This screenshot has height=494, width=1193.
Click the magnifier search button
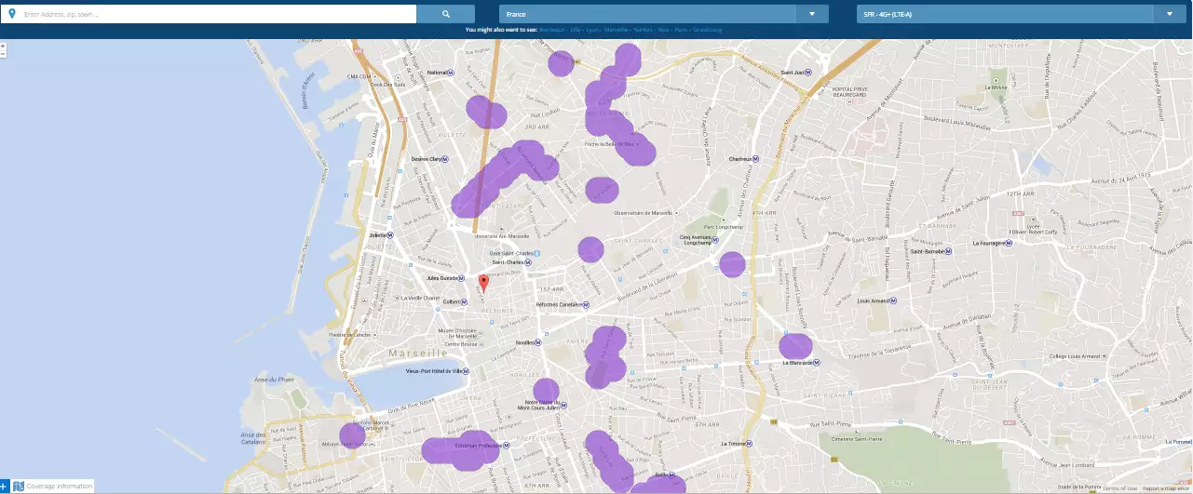coord(445,14)
